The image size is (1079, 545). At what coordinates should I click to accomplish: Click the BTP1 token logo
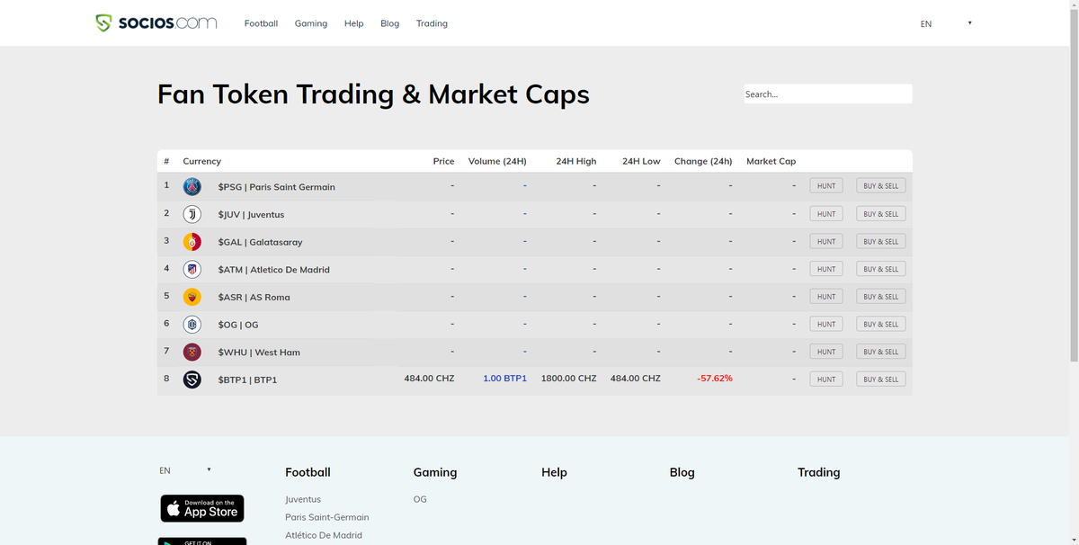pos(192,380)
